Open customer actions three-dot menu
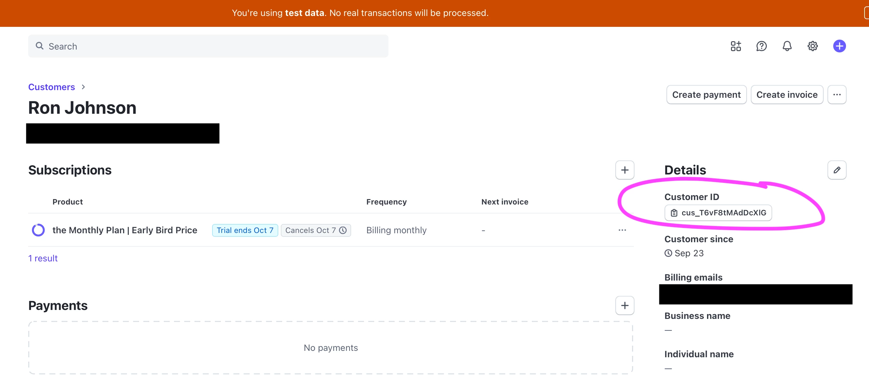Viewport: 869px width, 386px height. click(837, 95)
